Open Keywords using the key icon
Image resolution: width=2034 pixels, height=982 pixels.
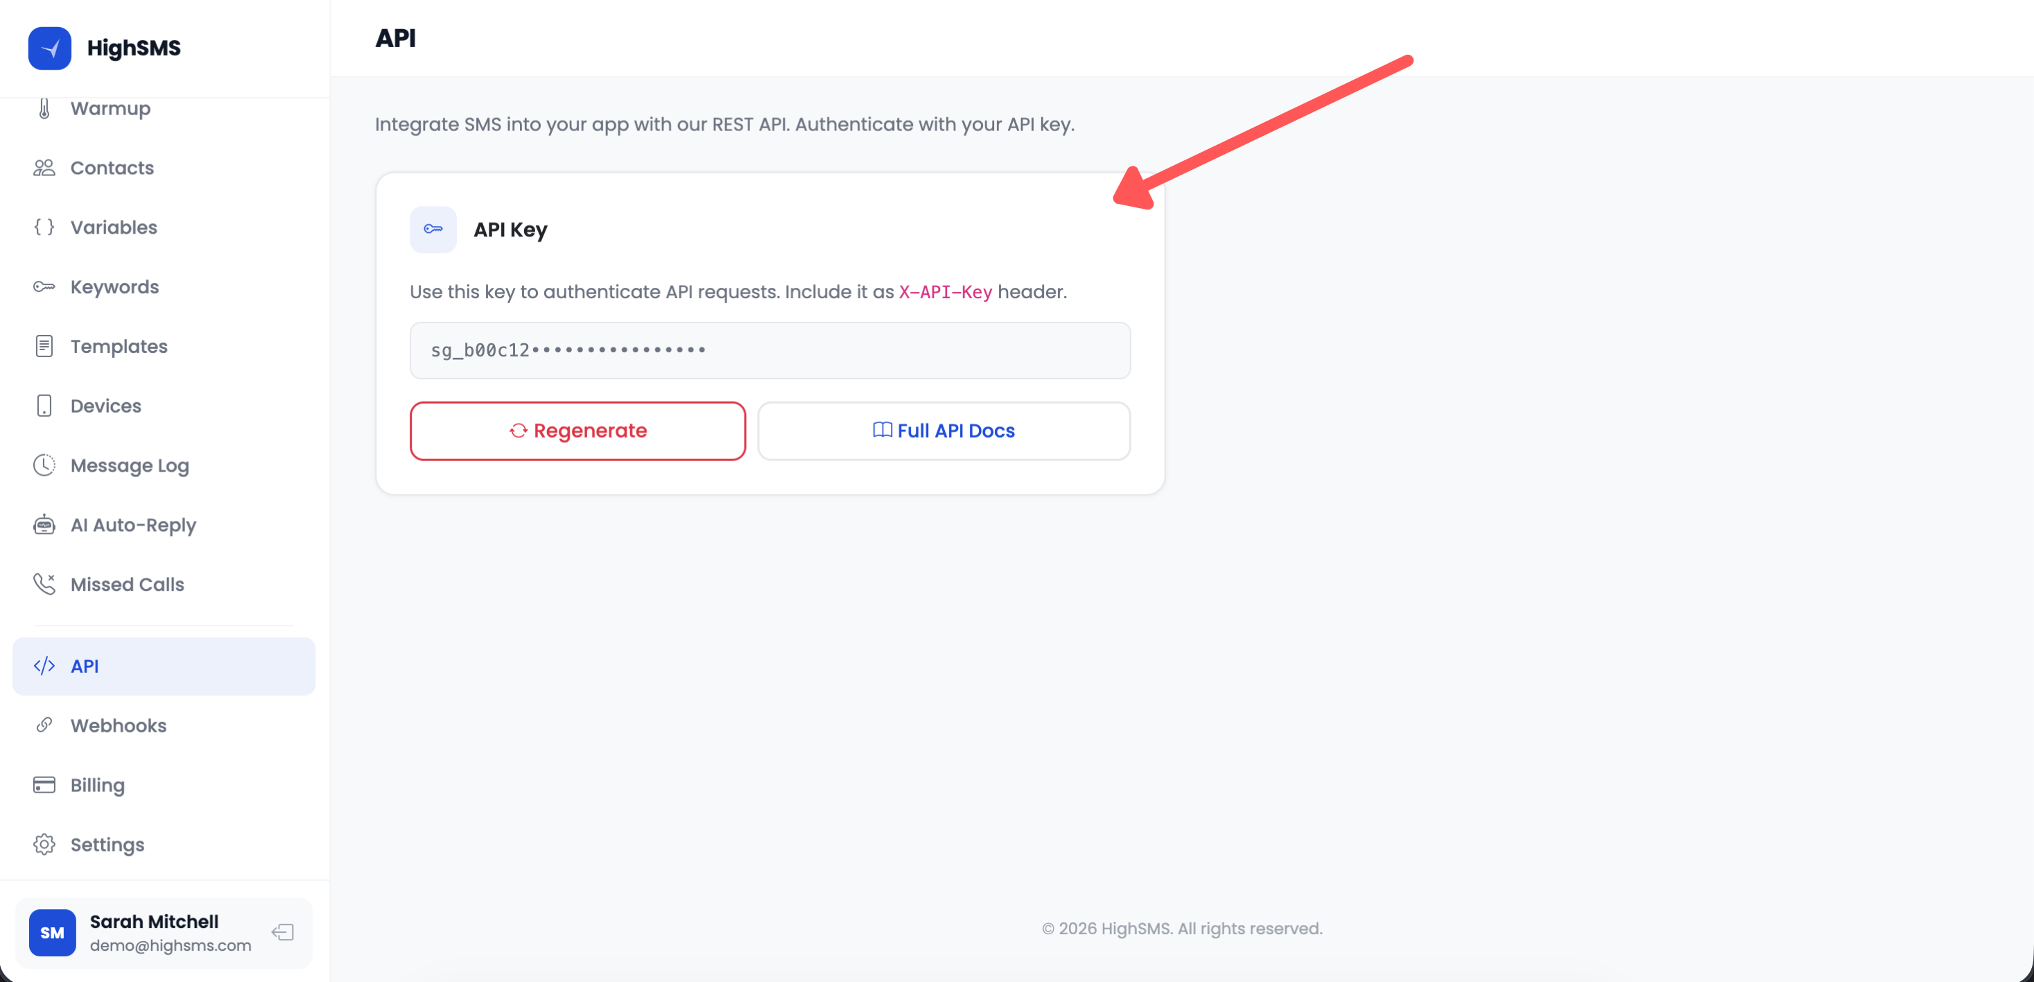click(x=44, y=287)
